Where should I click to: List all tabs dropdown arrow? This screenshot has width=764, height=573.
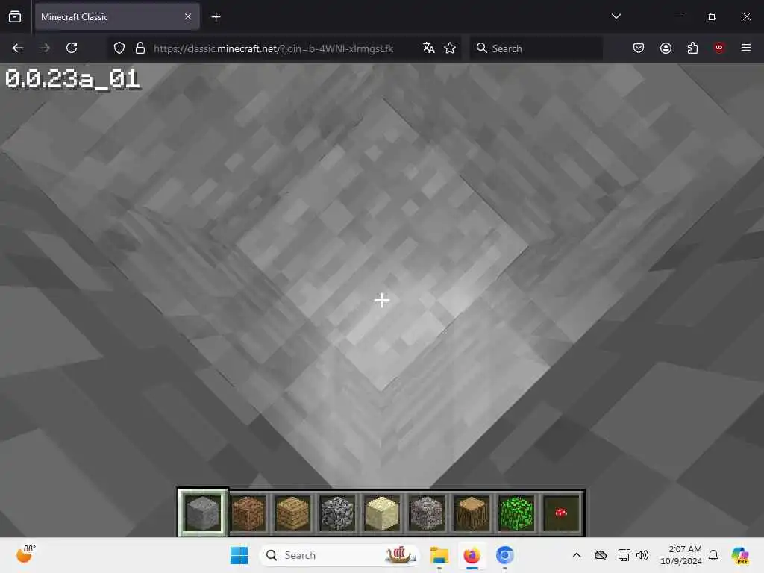616,16
